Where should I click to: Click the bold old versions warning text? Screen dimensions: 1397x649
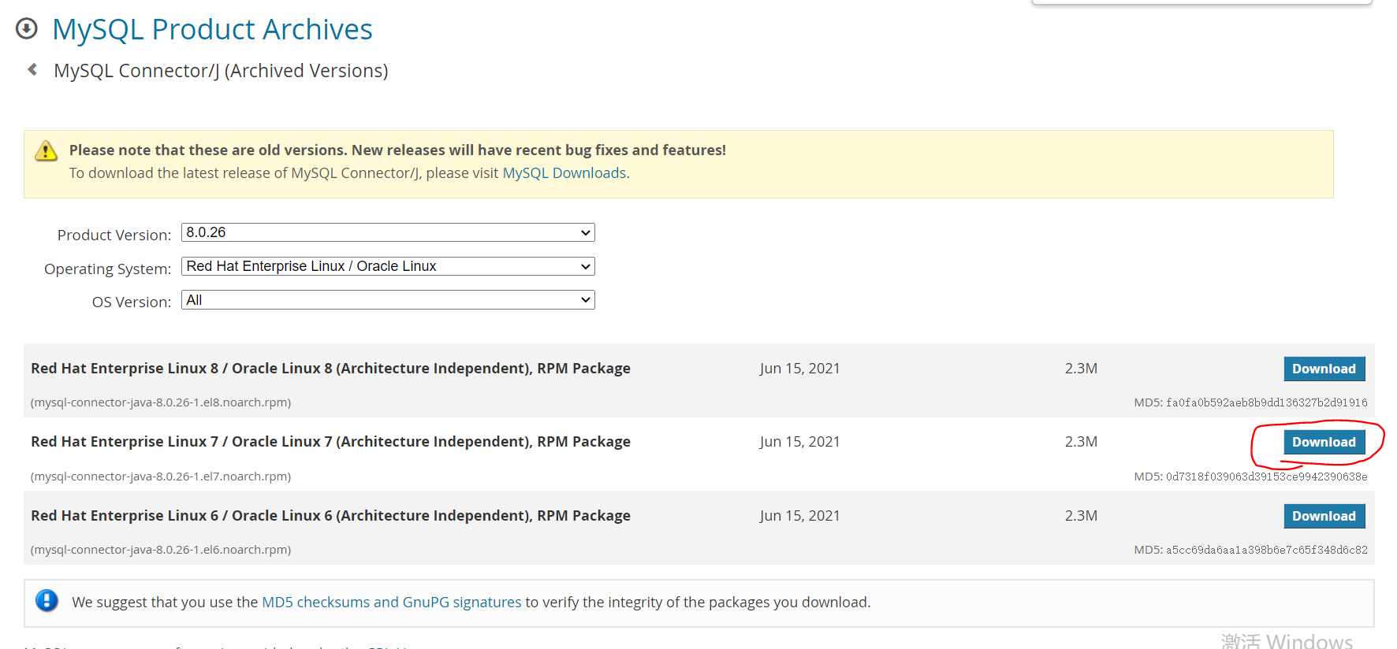[397, 150]
